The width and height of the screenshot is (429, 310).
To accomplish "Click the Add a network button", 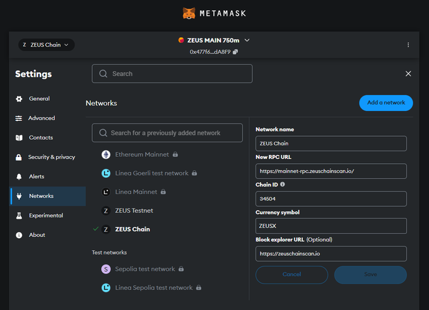I will point(386,103).
